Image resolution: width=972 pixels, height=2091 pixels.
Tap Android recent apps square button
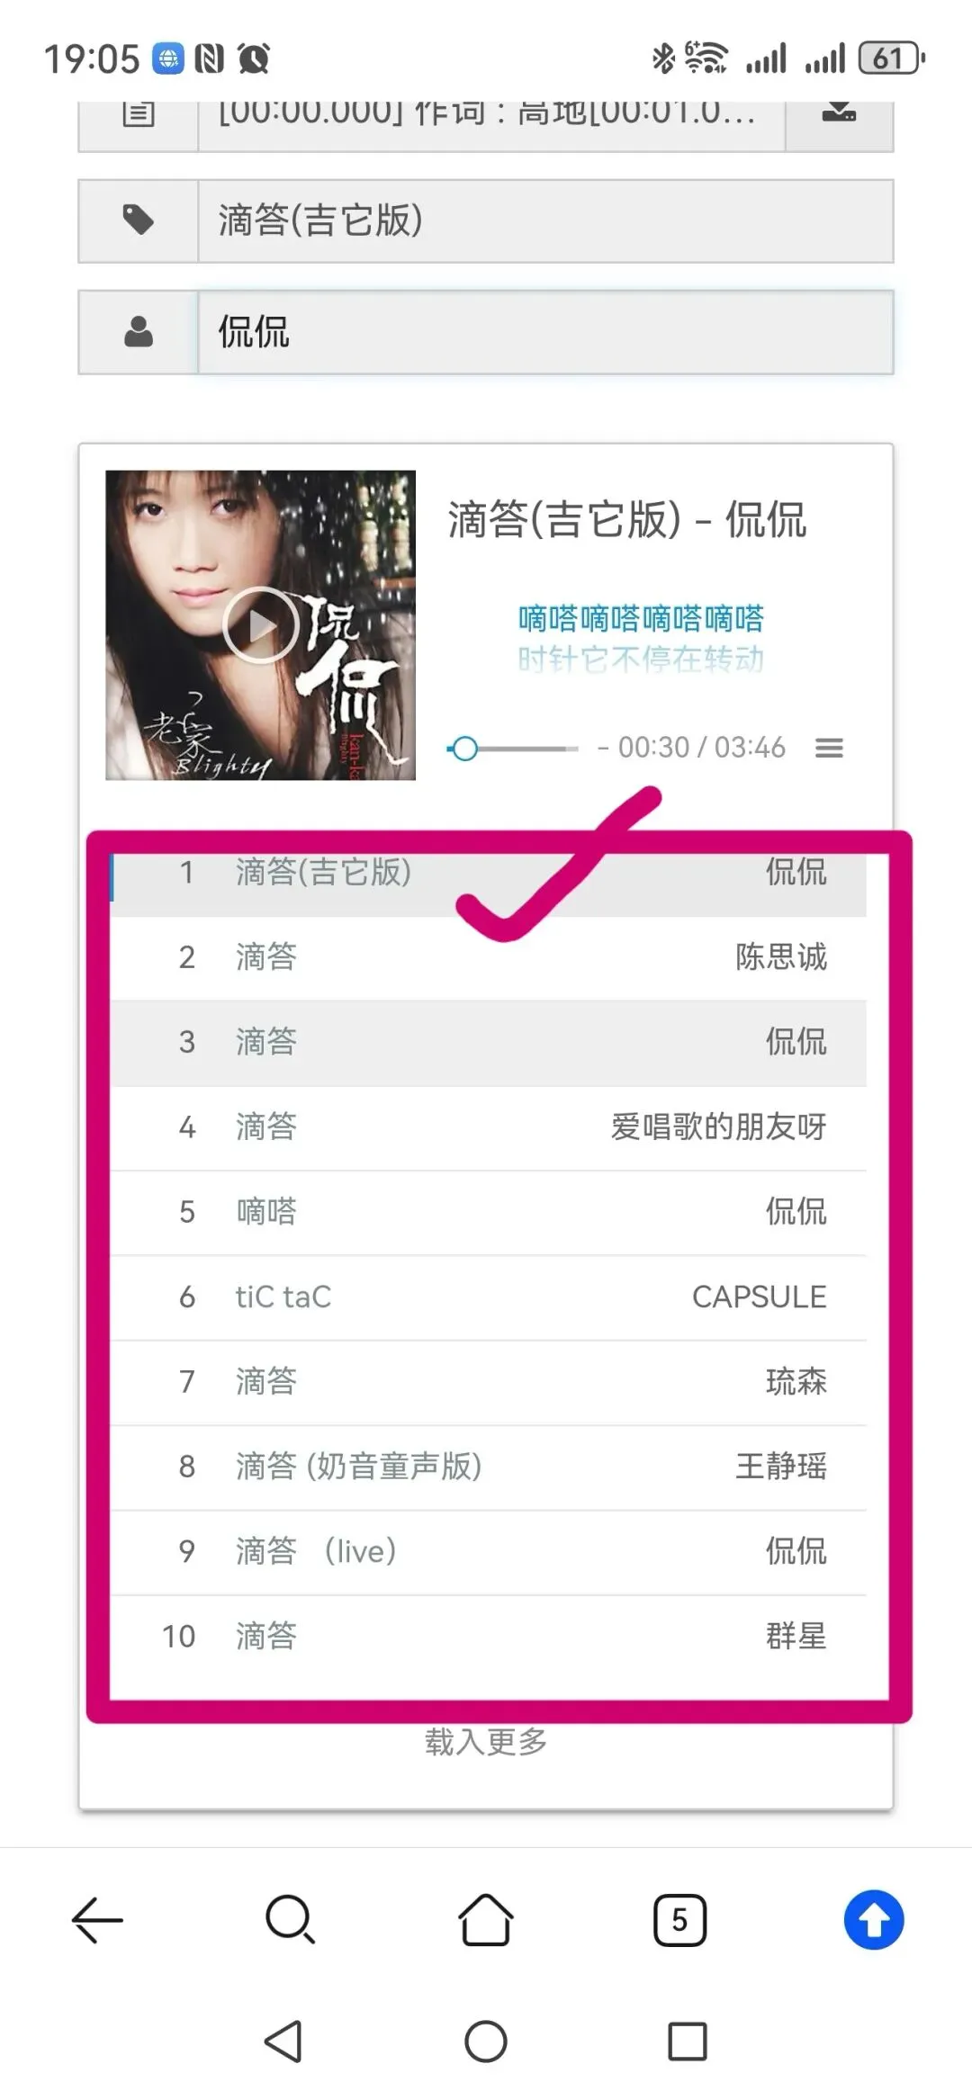pos(688,2042)
